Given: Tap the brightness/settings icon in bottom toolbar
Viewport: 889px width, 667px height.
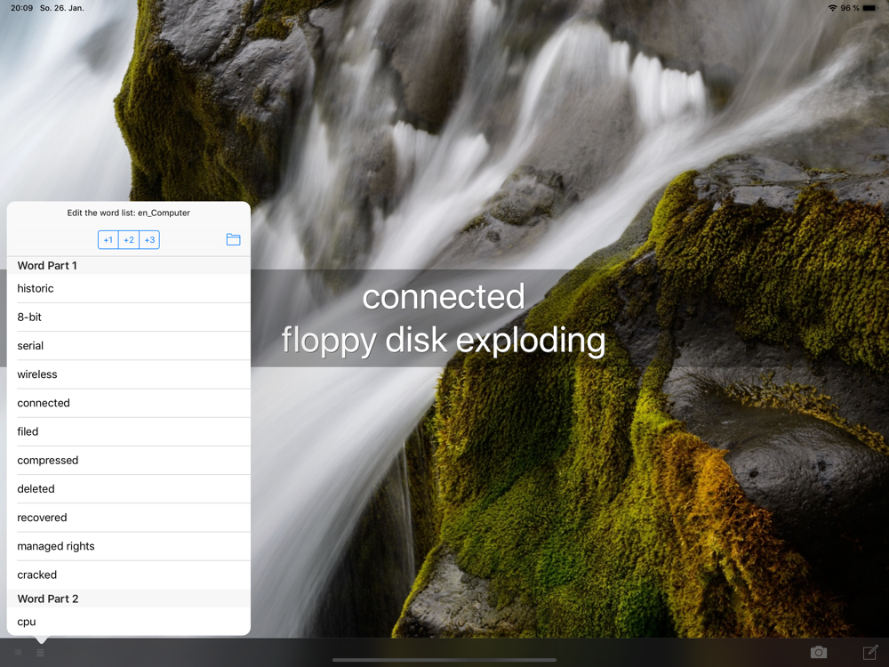Looking at the screenshot, I should pyautogui.click(x=18, y=652).
